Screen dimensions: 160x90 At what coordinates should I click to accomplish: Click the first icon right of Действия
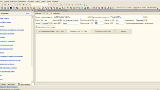click(44, 13)
